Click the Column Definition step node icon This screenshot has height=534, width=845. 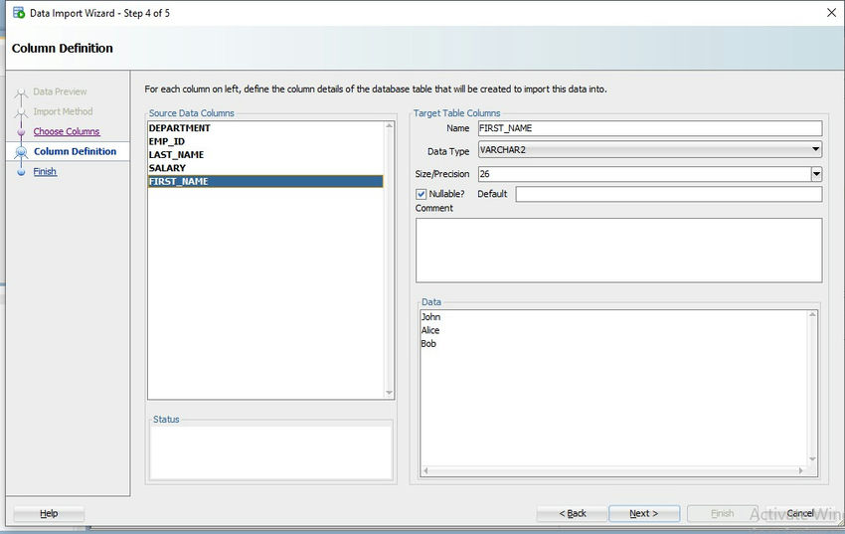click(x=21, y=152)
